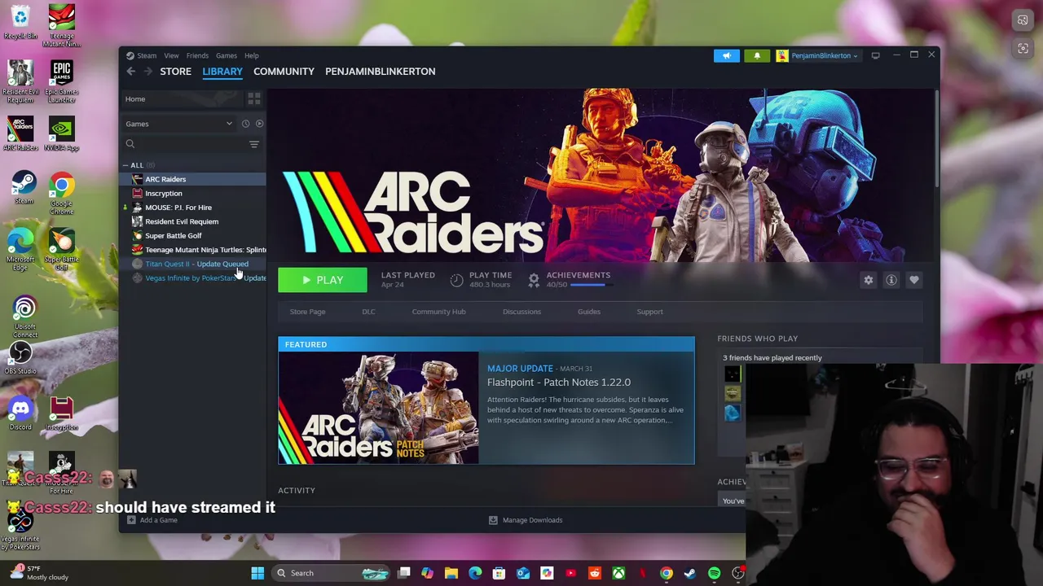Open Community Hub link
This screenshot has width=1043, height=586.
click(x=438, y=312)
